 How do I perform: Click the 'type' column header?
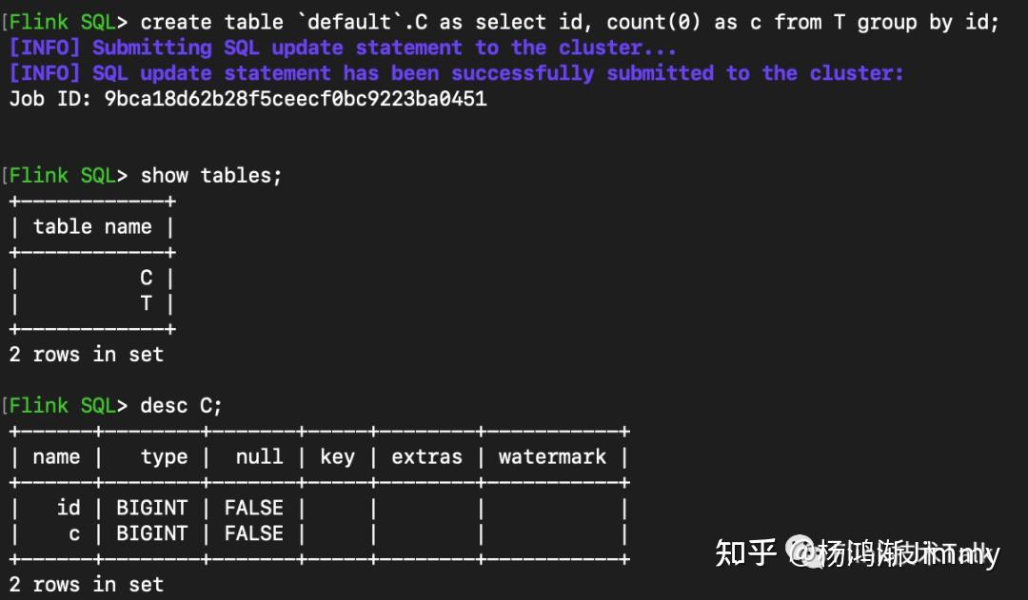[x=164, y=457]
